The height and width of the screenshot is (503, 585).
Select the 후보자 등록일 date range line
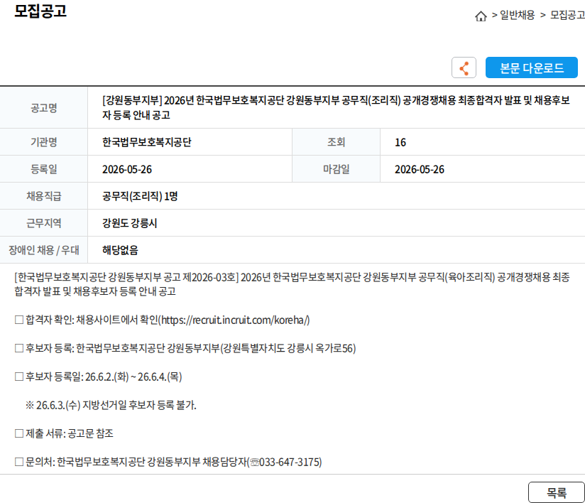point(98,377)
